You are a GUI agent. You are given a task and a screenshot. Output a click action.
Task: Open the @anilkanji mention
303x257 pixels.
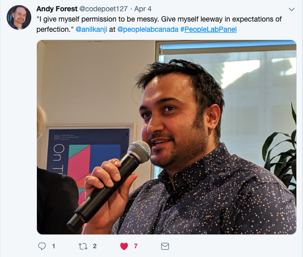coord(91,29)
